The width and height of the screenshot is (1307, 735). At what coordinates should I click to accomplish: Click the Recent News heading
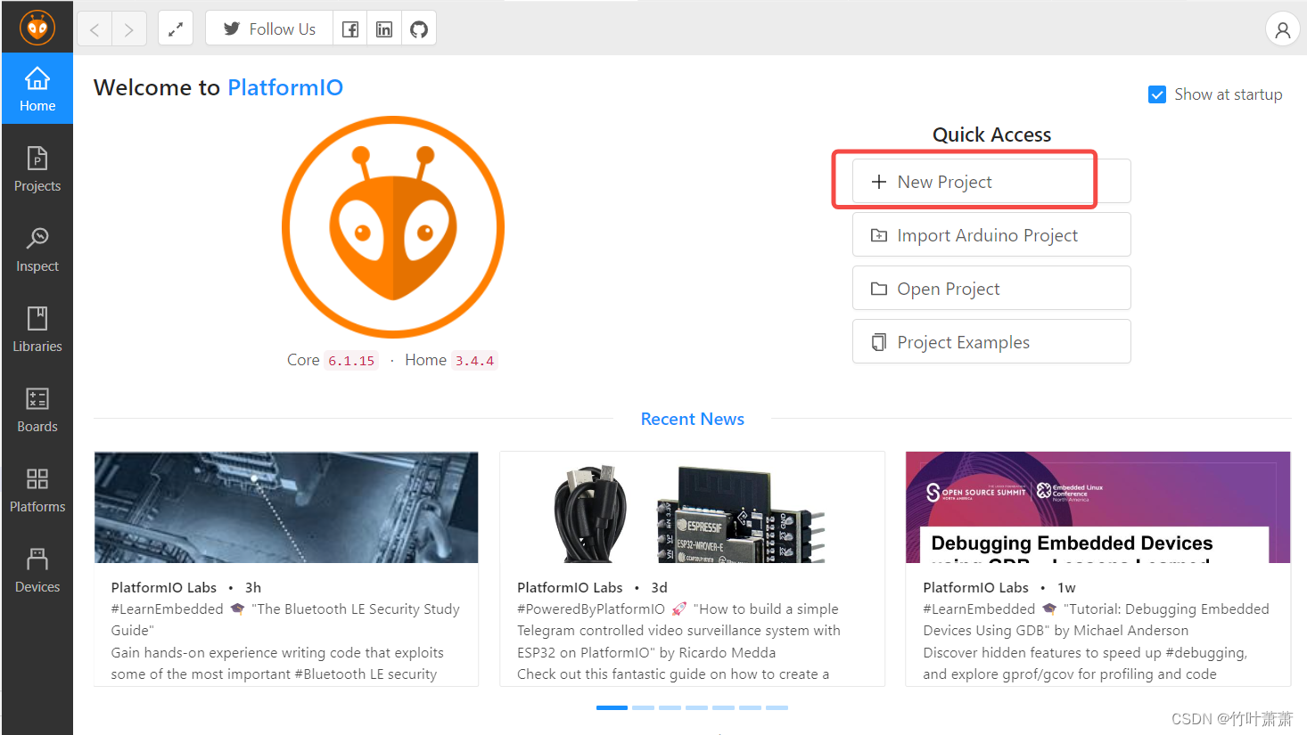[693, 419]
